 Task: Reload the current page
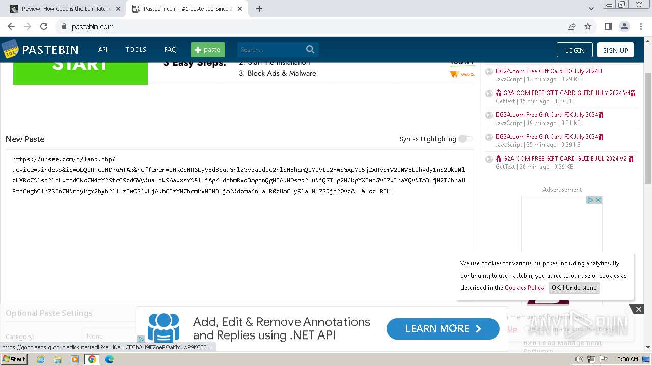44,26
